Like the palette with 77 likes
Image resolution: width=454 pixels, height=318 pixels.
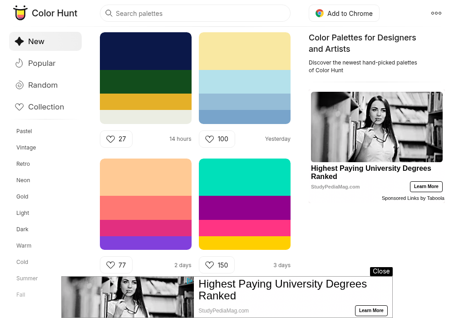[116, 265]
